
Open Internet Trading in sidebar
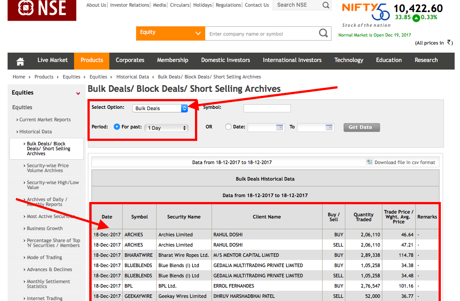click(x=45, y=298)
